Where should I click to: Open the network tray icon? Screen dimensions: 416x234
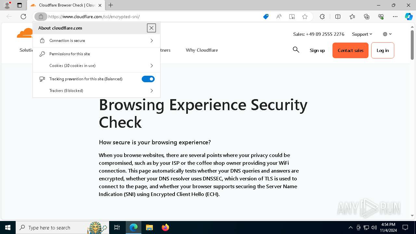pyautogui.click(x=366, y=227)
